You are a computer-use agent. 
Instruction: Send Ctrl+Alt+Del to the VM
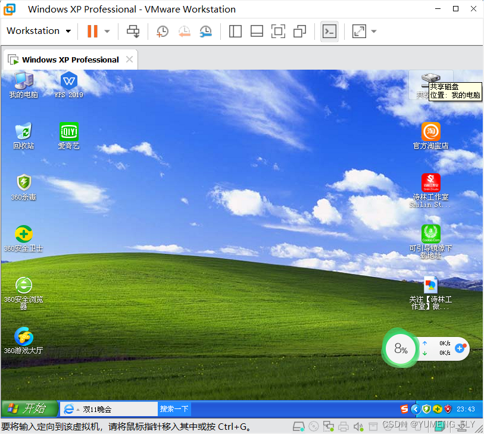pyautogui.click(x=133, y=31)
